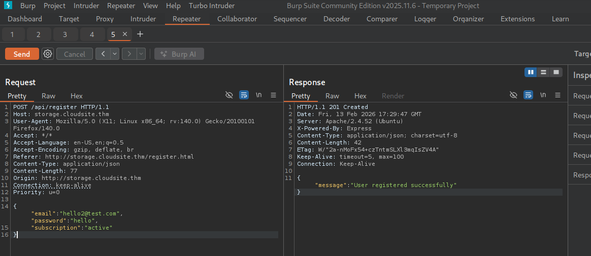Select top-bottom split layout view
591x256 pixels.
click(x=543, y=72)
